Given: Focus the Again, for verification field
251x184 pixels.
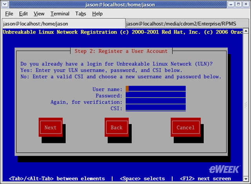Looking at the screenshot, I should pos(156,101).
